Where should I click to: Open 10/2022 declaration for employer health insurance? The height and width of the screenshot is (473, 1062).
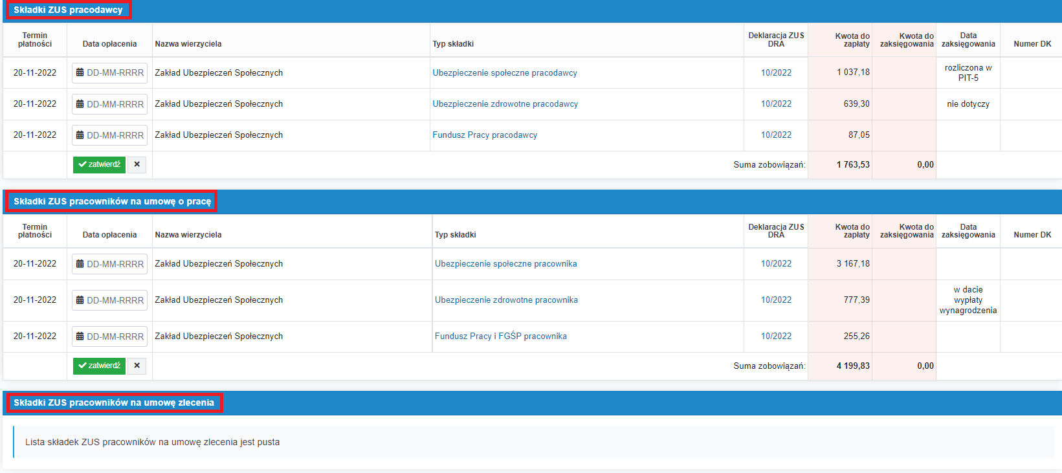776,104
